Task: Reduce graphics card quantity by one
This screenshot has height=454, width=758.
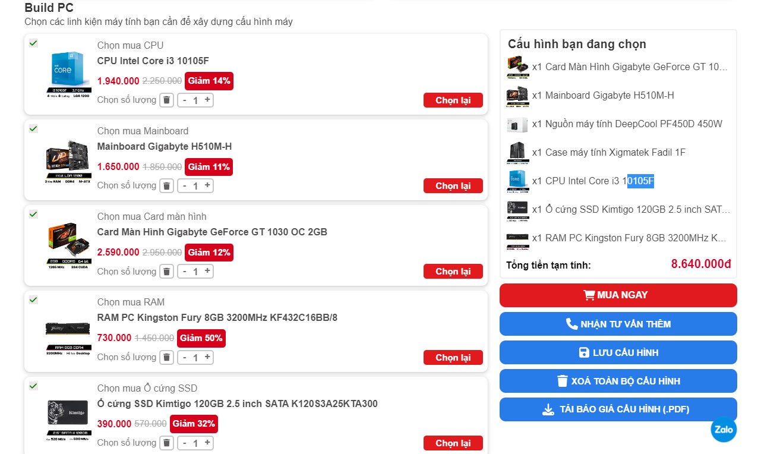Action: coord(184,271)
